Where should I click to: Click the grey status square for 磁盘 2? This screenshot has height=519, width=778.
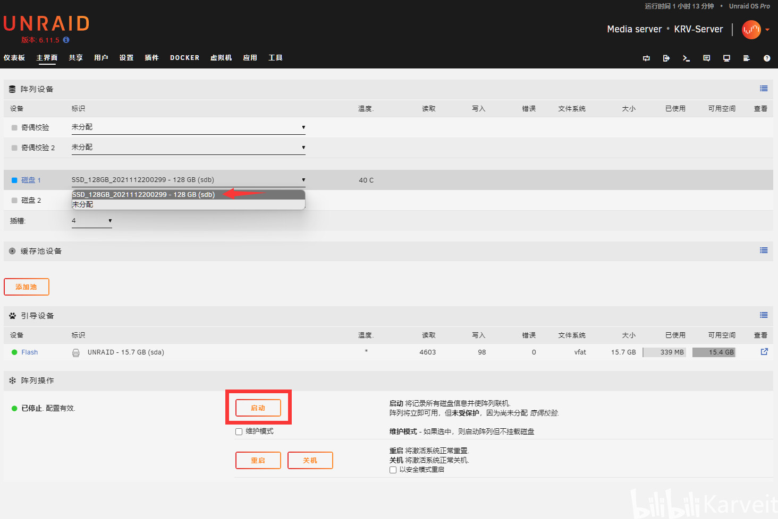click(x=14, y=201)
